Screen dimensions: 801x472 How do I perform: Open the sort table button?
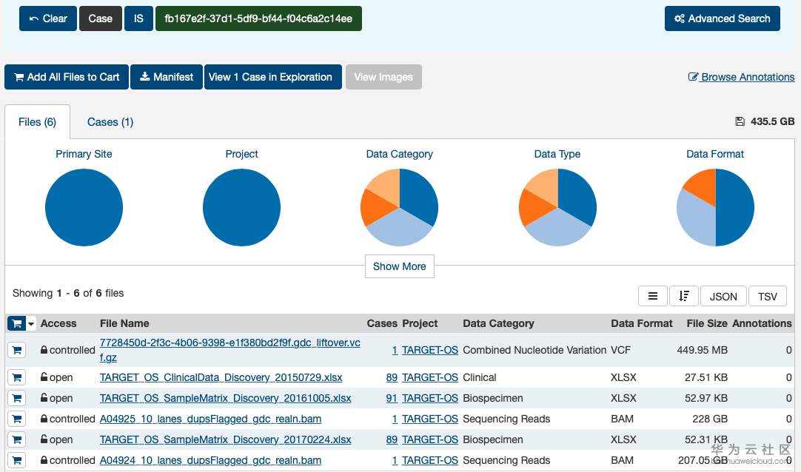click(x=683, y=296)
